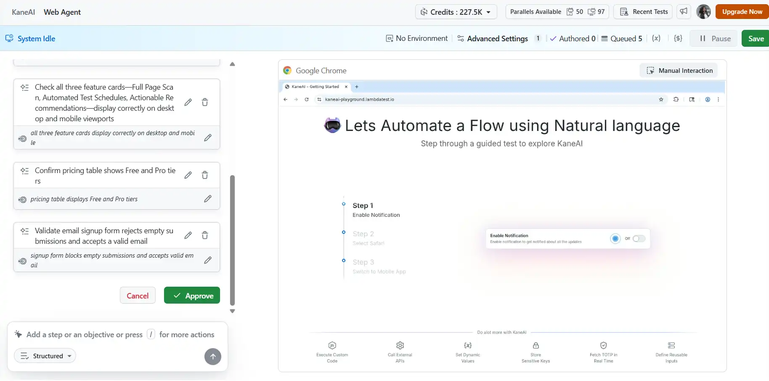Delete the feature cards check step
The height and width of the screenshot is (381, 769).
tap(205, 102)
